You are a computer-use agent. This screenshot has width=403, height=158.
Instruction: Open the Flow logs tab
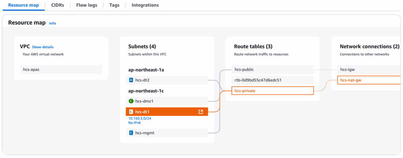[87, 5]
